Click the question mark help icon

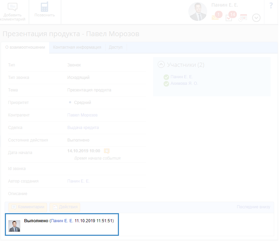(x=271, y=6)
